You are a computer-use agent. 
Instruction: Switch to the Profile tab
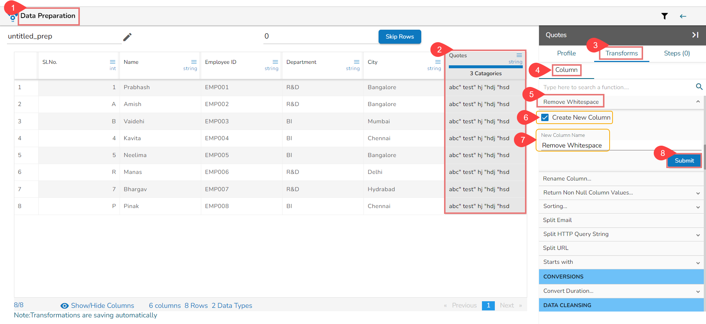pos(566,53)
